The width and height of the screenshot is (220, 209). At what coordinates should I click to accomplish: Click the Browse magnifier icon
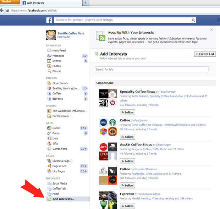pyautogui.click(x=49, y=71)
